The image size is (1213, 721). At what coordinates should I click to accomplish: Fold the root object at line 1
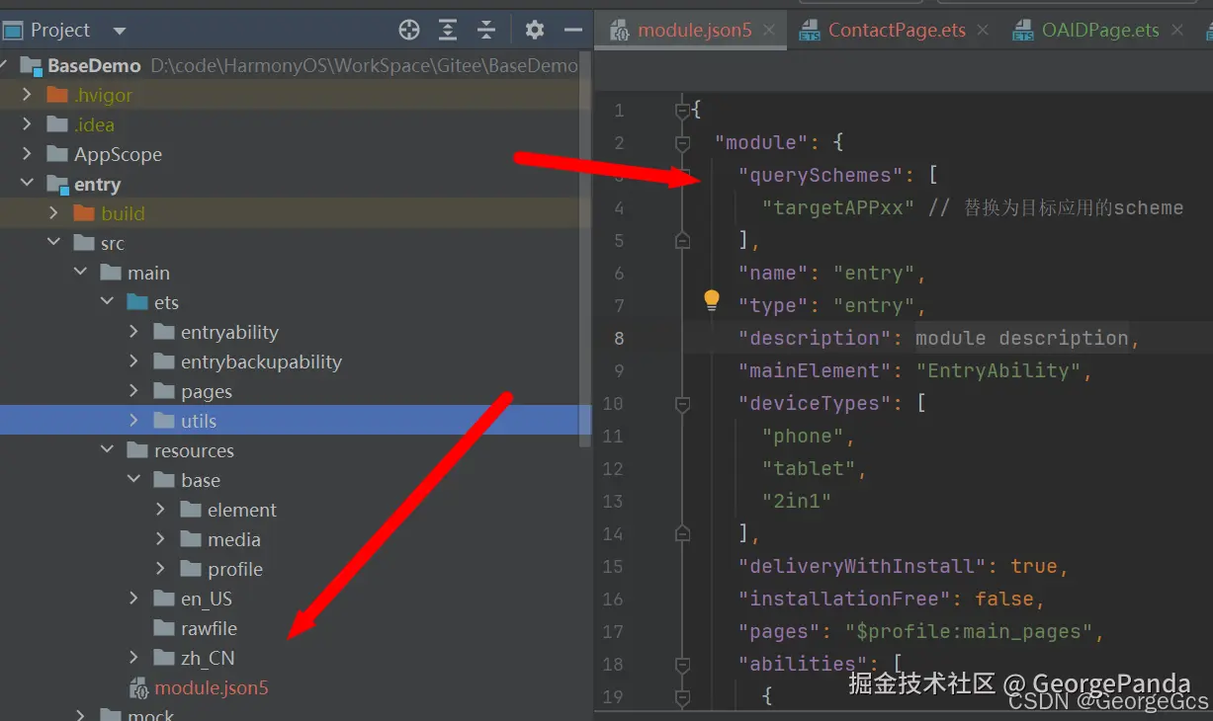(682, 112)
